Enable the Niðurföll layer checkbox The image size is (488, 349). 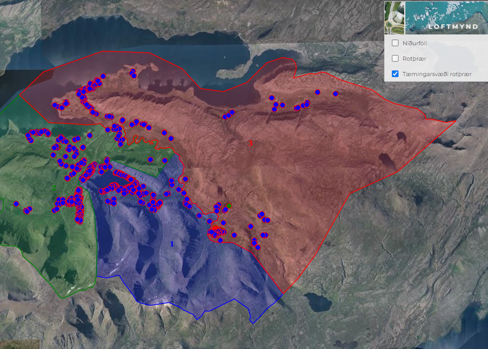tap(395, 43)
